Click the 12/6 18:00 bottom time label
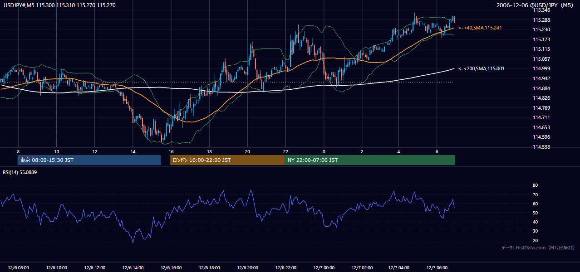Image resolution: width=580 pixels, height=272 pixels. (209, 267)
